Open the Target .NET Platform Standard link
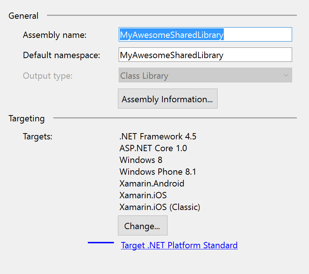 click(x=179, y=245)
